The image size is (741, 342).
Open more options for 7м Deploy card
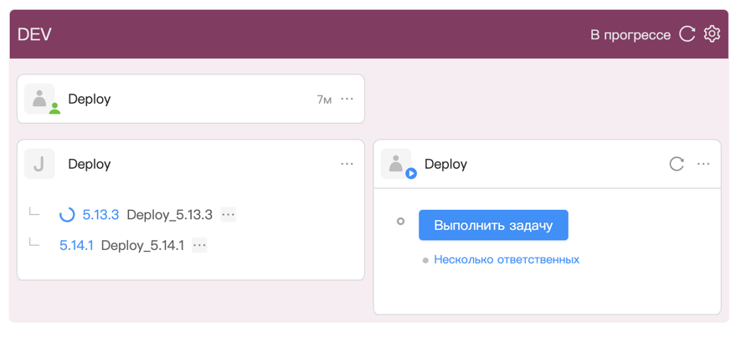click(347, 99)
